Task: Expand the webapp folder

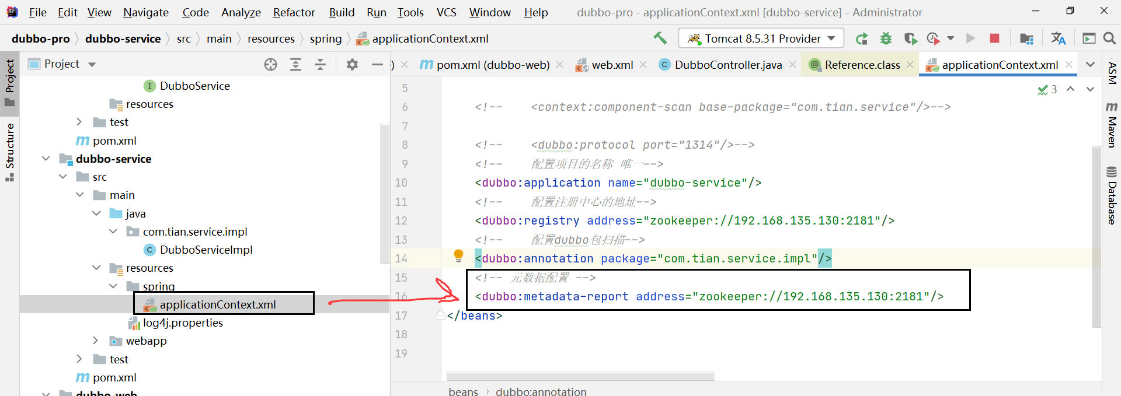Action: point(96,341)
